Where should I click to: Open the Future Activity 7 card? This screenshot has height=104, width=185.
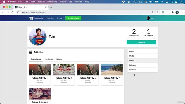pos(112,75)
